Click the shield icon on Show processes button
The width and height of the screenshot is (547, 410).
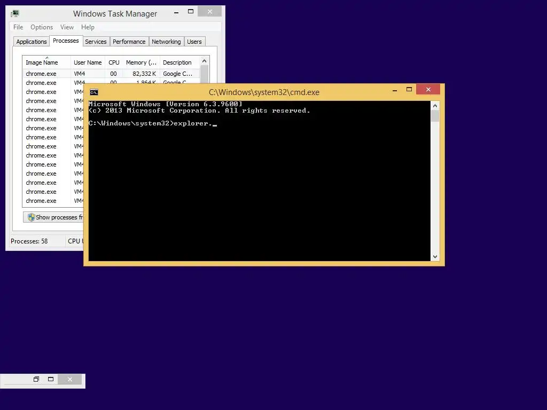[32, 217]
